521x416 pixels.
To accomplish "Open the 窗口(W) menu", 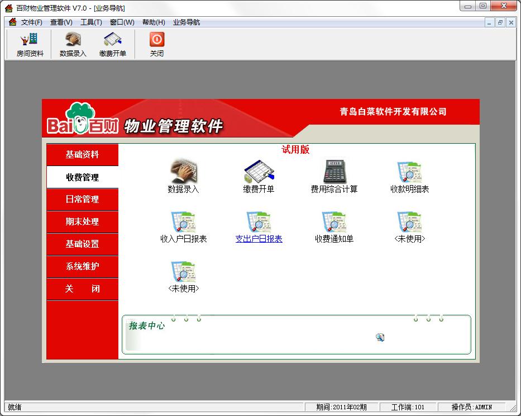I will coord(122,22).
